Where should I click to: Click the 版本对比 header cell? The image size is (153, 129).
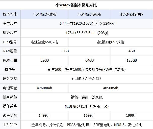coord(10,14)
